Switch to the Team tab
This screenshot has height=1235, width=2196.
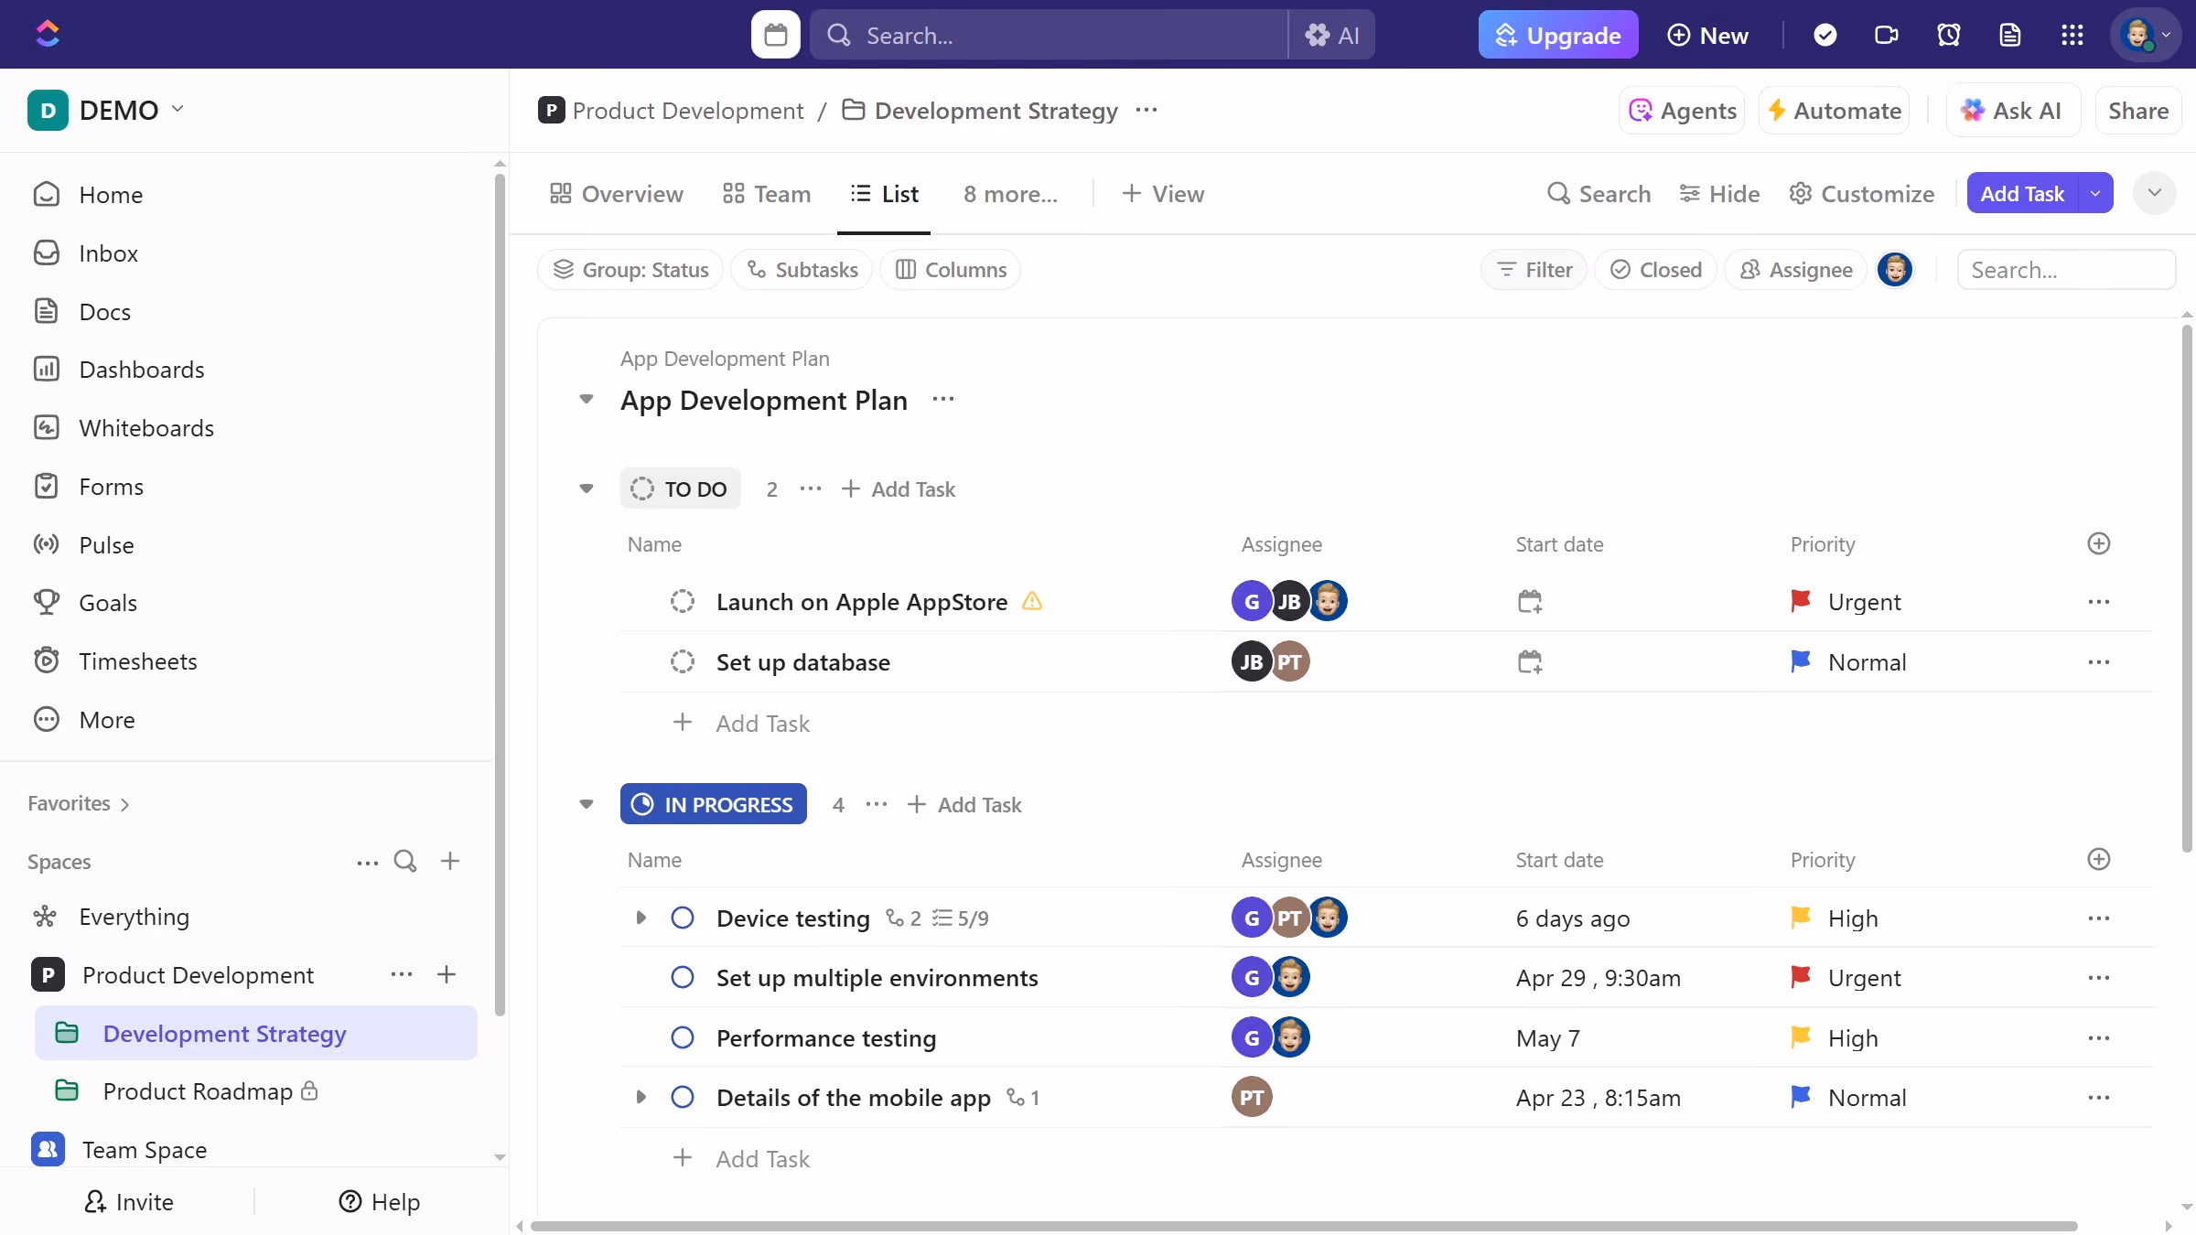pyautogui.click(x=766, y=194)
